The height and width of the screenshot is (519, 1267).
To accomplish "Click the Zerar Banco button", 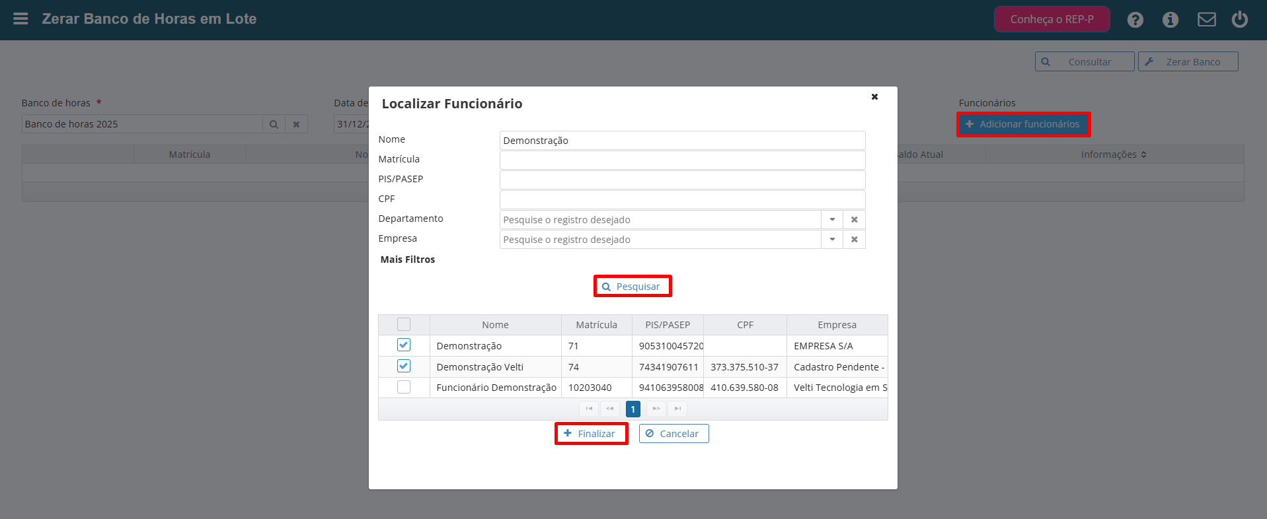I will pos(1188,61).
